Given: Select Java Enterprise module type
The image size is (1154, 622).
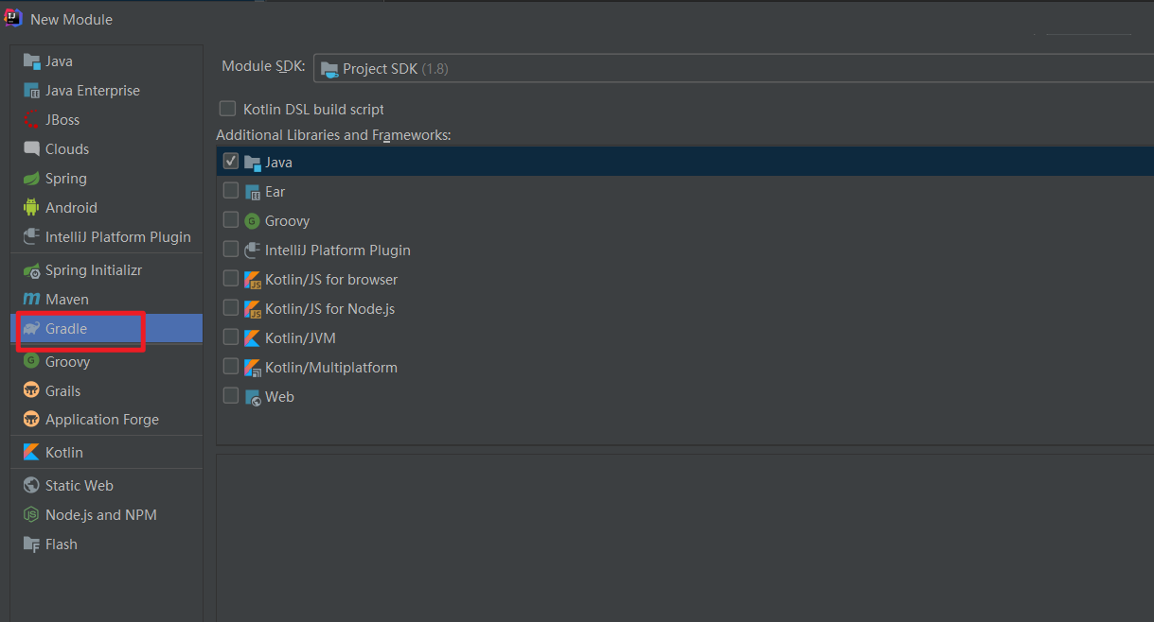Looking at the screenshot, I should (x=107, y=91).
